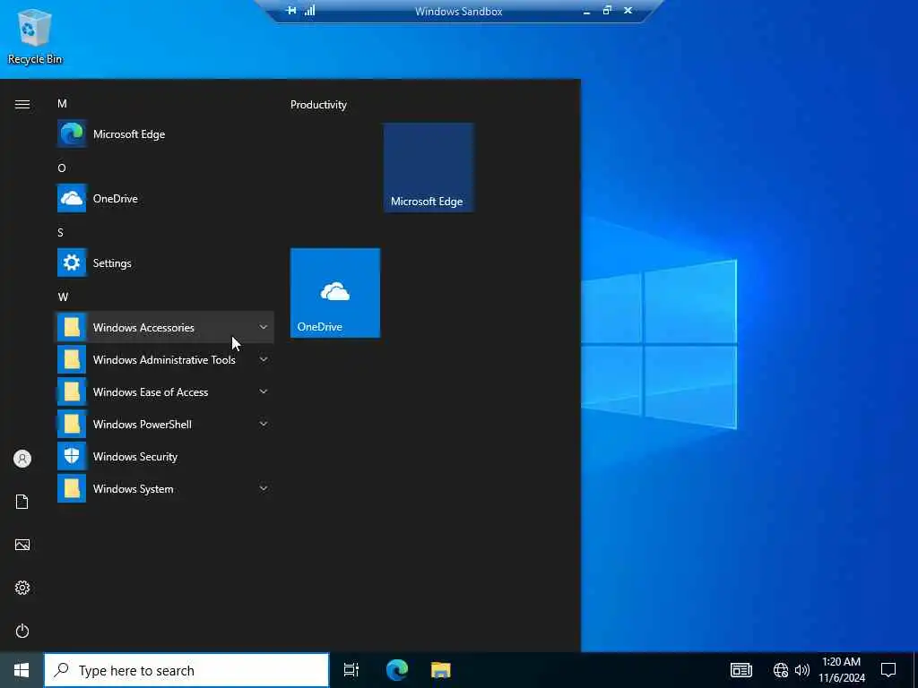Viewport: 918px width, 688px height.
Task: Select the Windows Accessories folder icon
Action: tap(72, 327)
